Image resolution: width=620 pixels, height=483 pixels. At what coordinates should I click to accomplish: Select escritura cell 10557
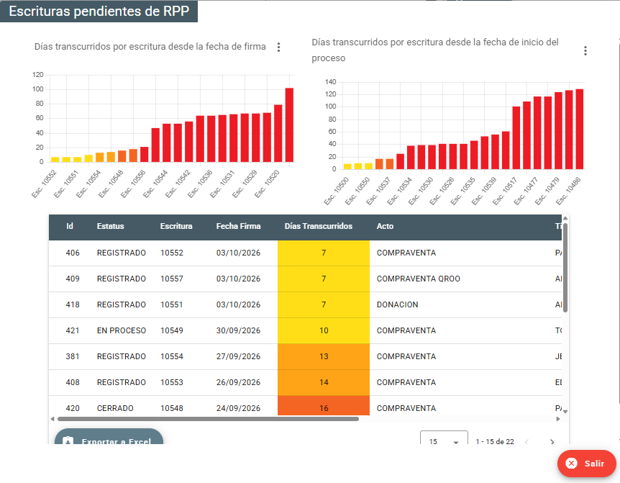(172, 279)
